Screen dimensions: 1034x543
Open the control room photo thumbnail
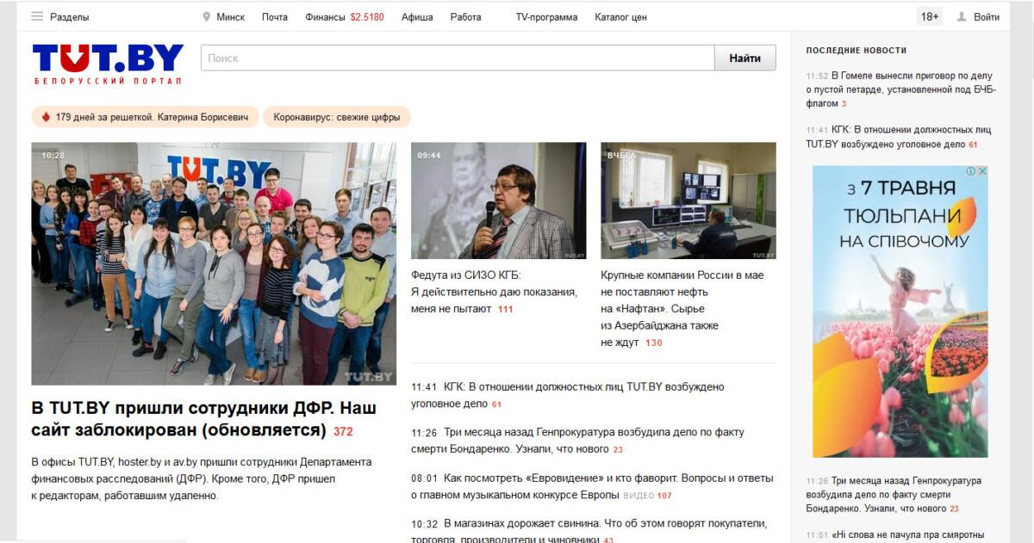point(688,201)
